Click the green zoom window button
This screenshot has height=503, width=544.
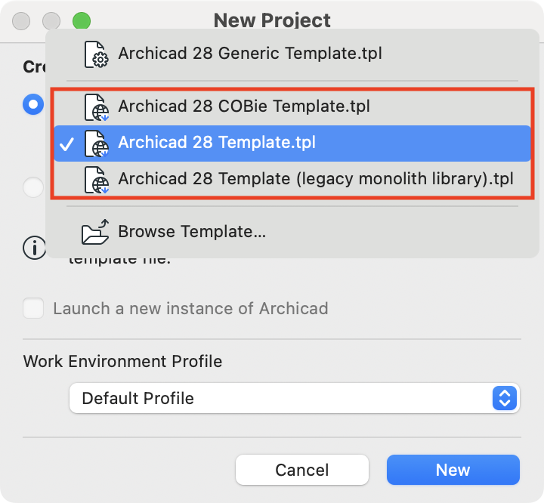[x=82, y=21]
